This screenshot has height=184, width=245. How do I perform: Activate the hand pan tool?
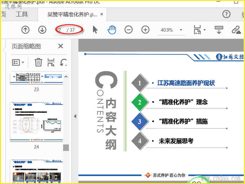[112, 30]
